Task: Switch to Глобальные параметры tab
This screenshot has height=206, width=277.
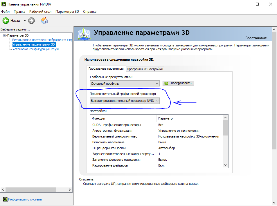Action: point(106,68)
